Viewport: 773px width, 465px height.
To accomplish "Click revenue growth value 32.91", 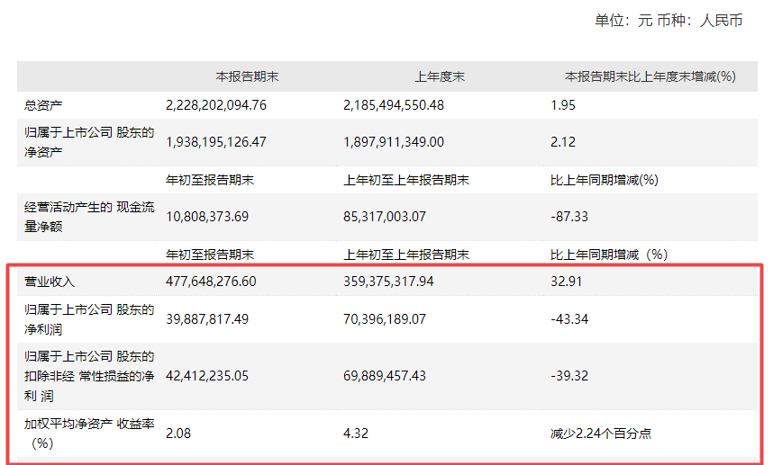I will coord(567,282).
